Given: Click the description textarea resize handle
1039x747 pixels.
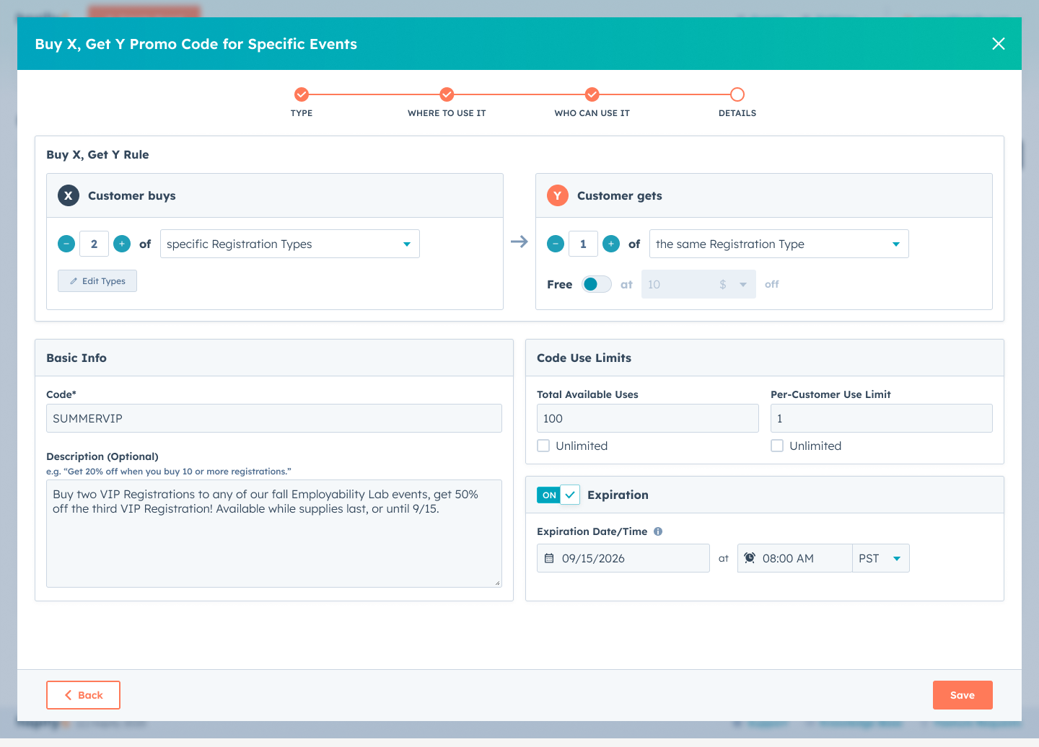Looking at the screenshot, I should pos(497,583).
